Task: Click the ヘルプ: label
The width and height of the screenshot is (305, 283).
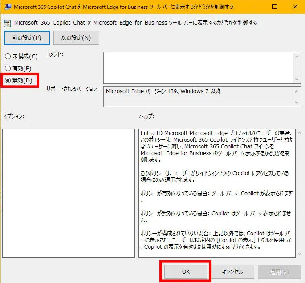Action: pos(147,116)
